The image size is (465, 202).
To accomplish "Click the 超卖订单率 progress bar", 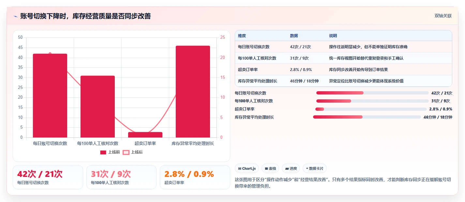I will click(371, 109).
